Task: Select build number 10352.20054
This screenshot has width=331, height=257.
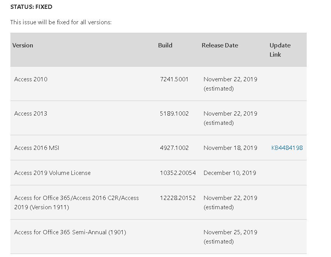Action: (177, 173)
